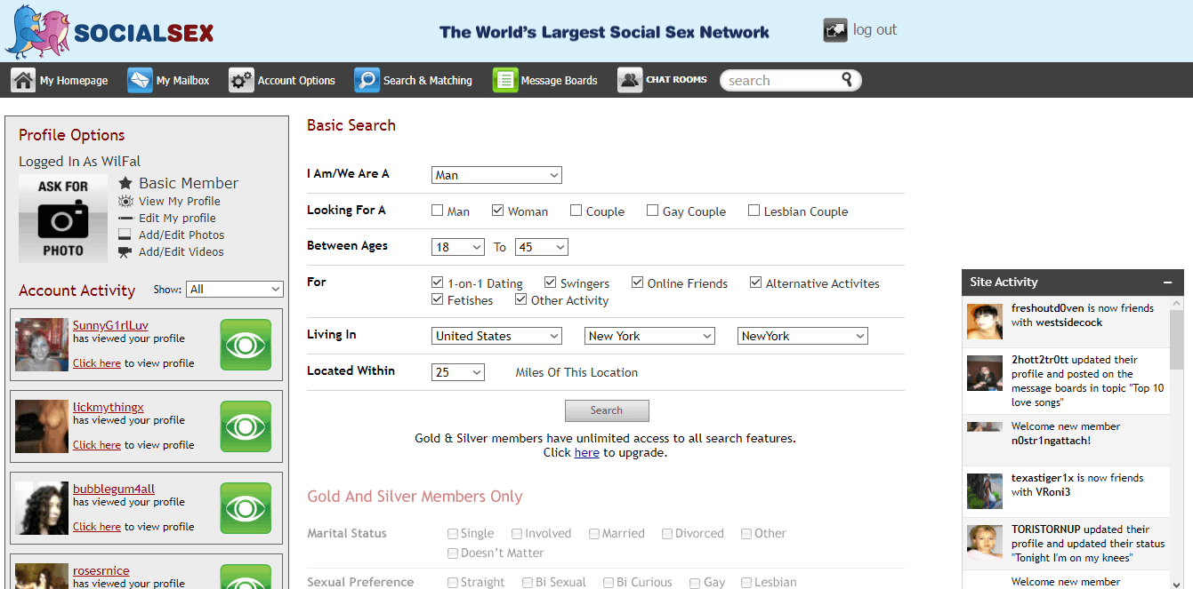Click the Chat Rooms people icon
This screenshot has width=1193, height=589.
630,80
